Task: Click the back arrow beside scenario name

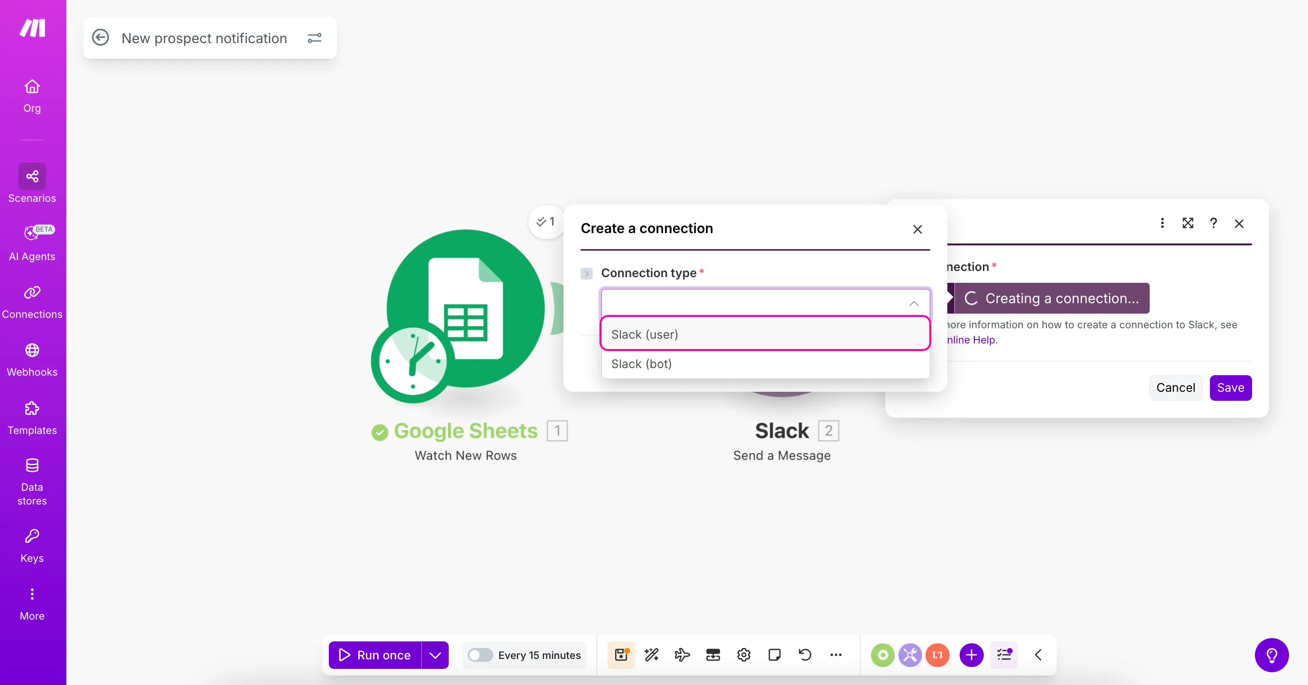Action: pyautogui.click(x=100, y=37)
